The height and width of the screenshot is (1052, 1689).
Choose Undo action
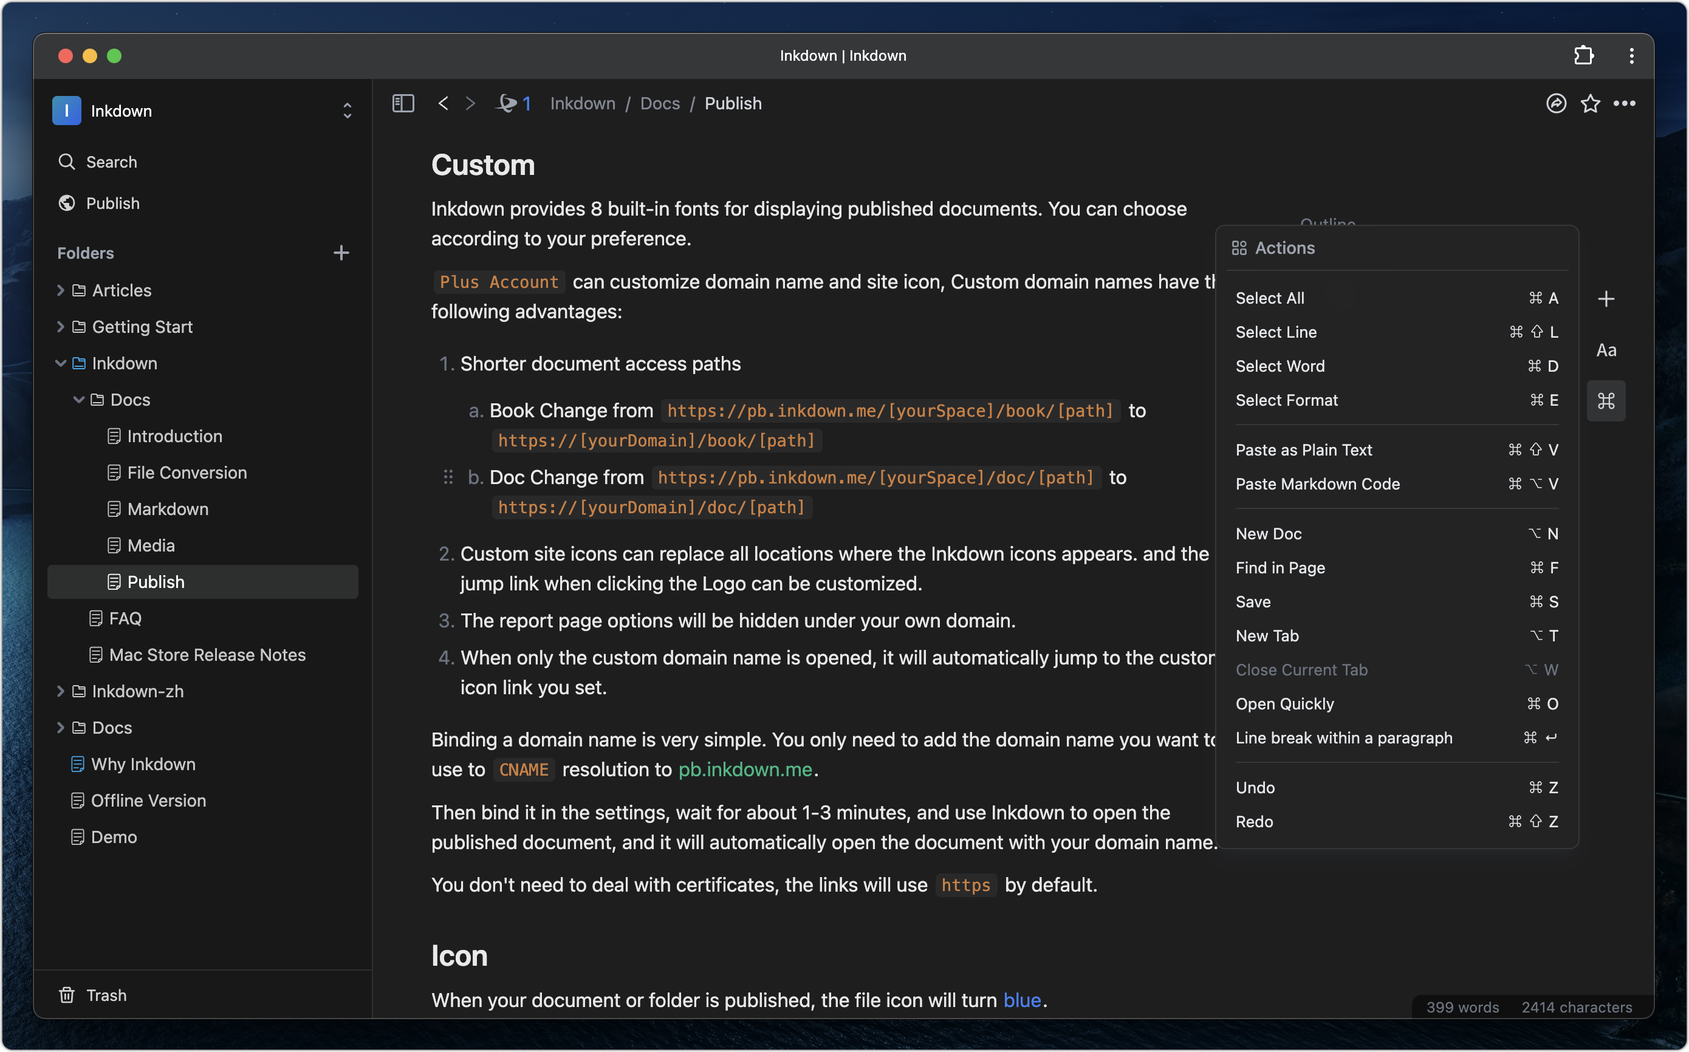point(1396,788)
